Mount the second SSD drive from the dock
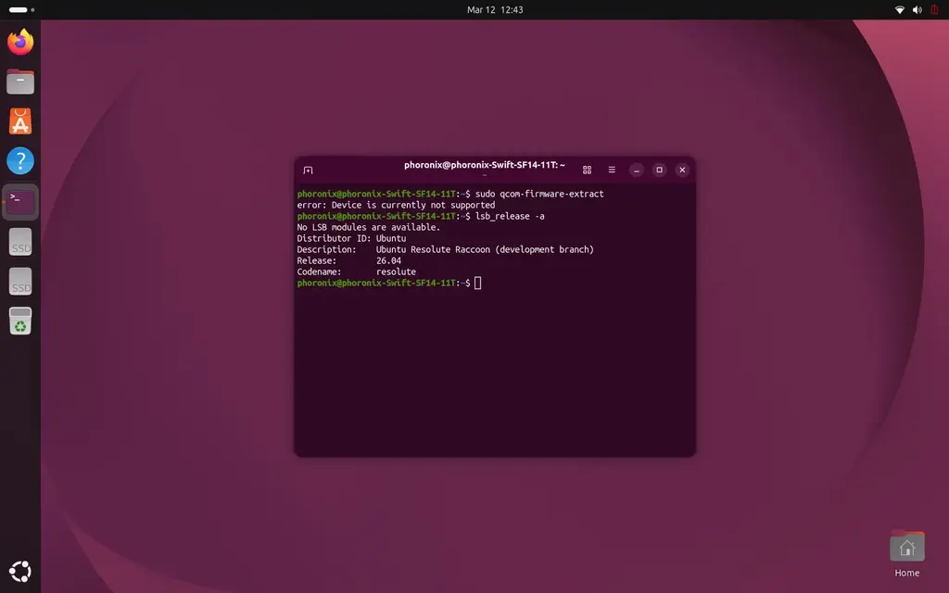 19,282
